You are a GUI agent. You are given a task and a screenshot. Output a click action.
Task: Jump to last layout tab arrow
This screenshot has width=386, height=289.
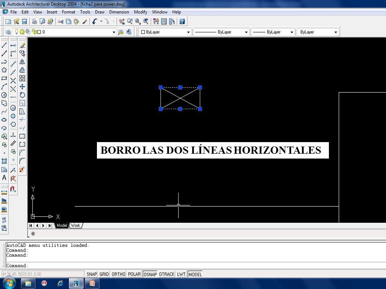coord(50,225)
